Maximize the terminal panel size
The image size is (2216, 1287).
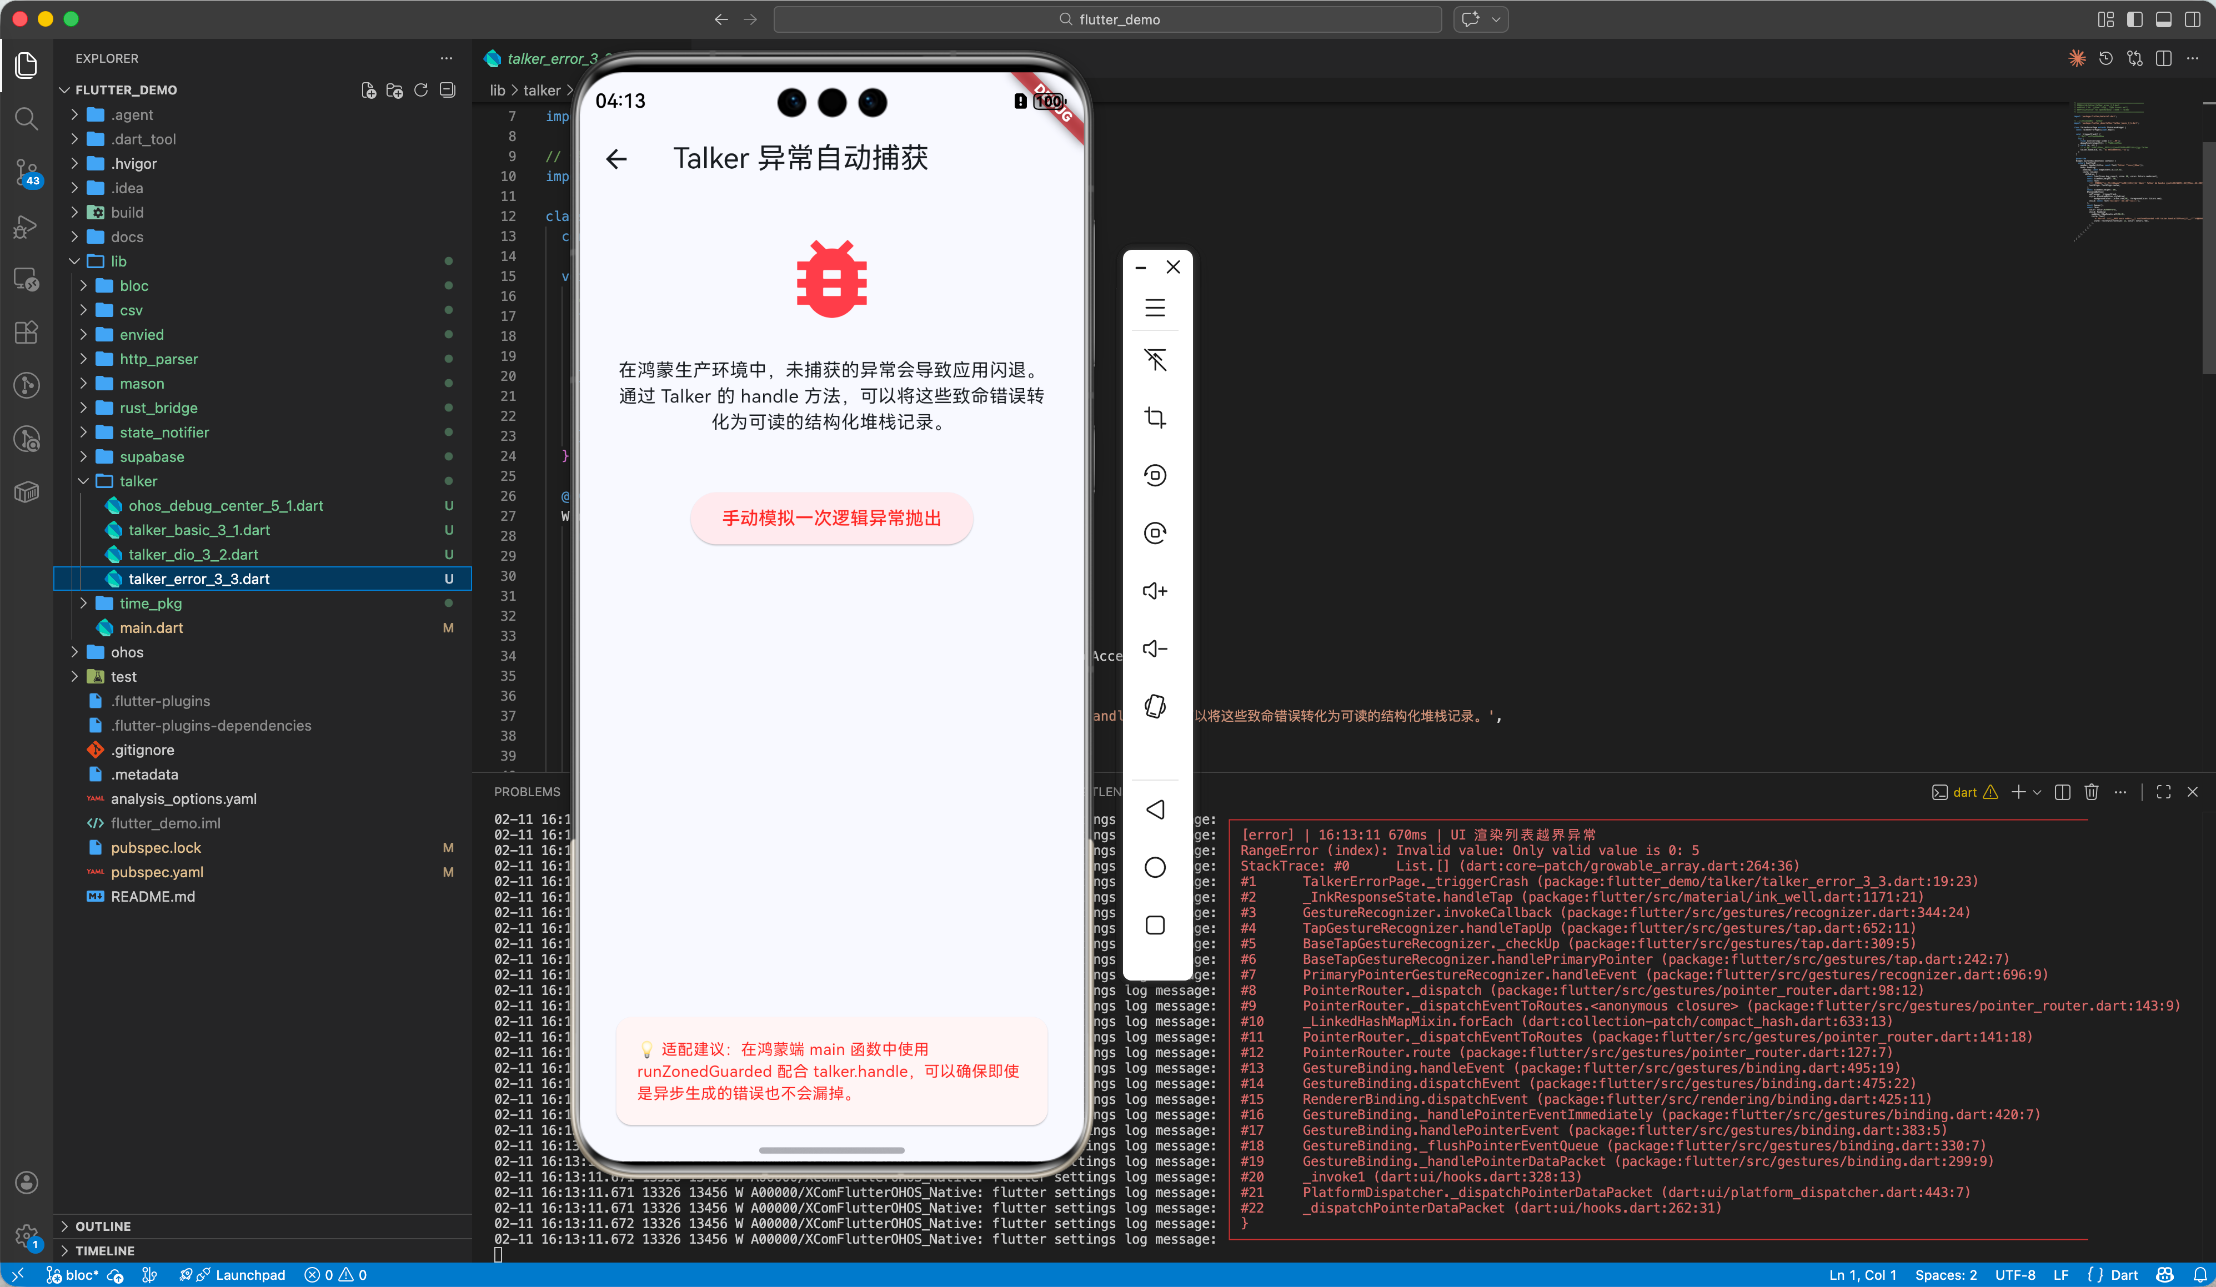pyautogui.click(x=2163, y=792)
